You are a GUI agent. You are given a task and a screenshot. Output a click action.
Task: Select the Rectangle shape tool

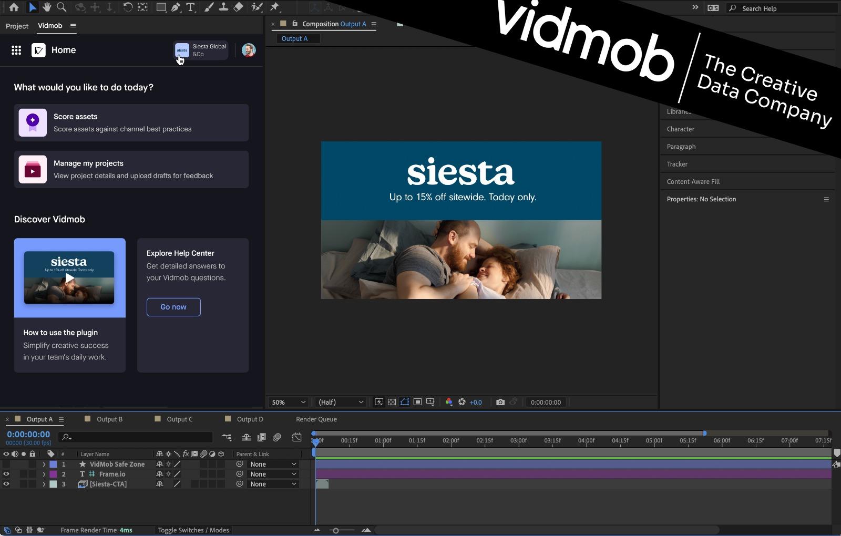(x=161, y=7)
